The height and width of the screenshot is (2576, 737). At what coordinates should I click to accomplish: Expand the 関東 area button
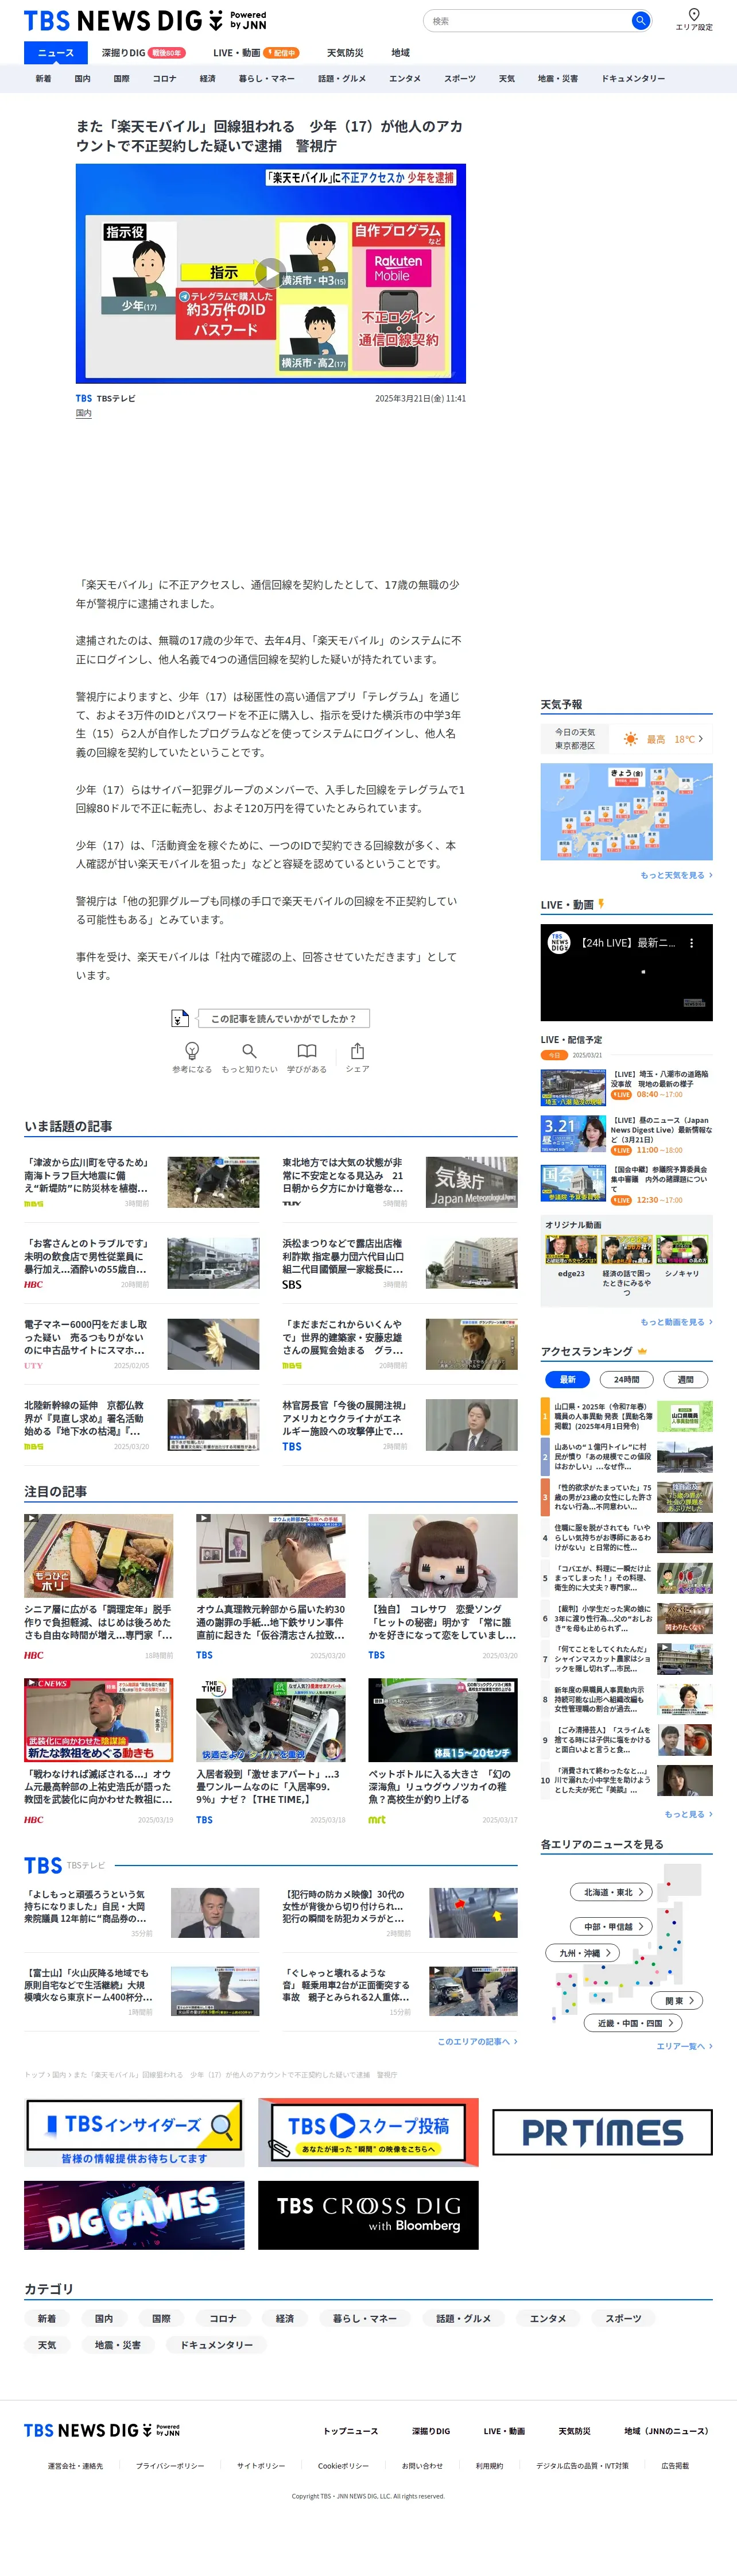(x=678, y=2000)
